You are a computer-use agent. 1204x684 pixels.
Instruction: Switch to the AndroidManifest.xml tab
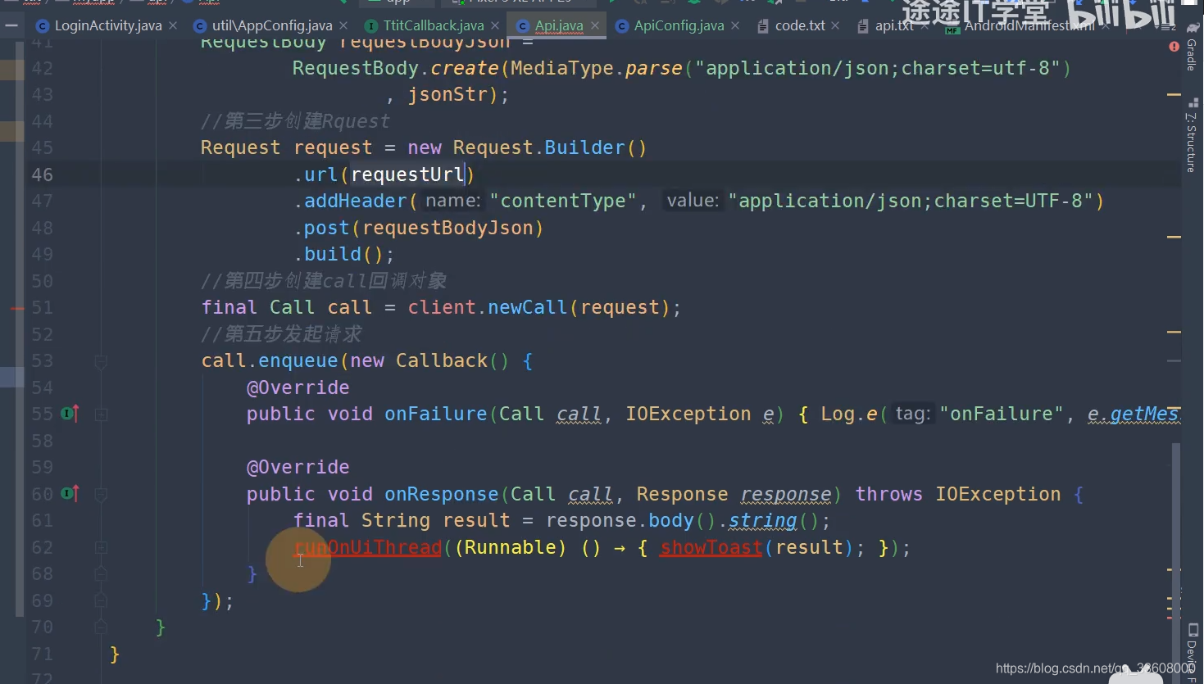pyautogui.click(x=1029, y=25)
